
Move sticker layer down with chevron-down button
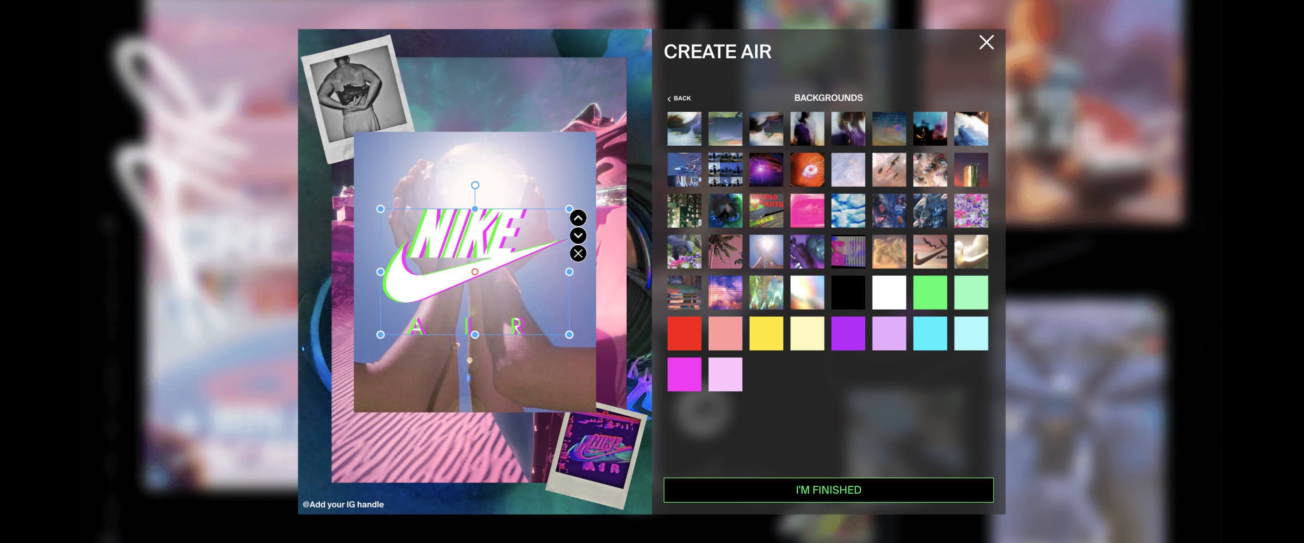coord(578,236)
